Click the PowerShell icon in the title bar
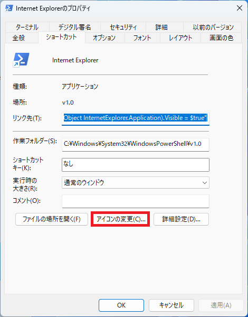The width and height of the screenshot is (248, 317). (x=8, y=8)
